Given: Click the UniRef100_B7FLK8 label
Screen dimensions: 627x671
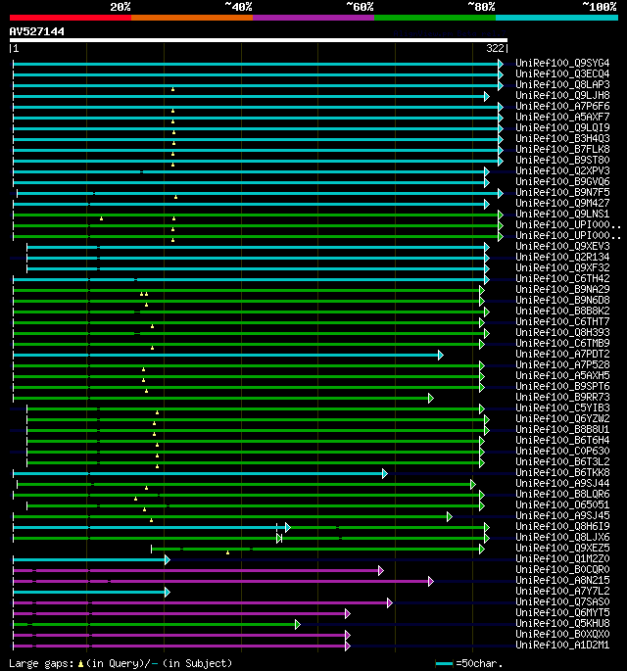Looking at the screenshot, I should (562, 149).
